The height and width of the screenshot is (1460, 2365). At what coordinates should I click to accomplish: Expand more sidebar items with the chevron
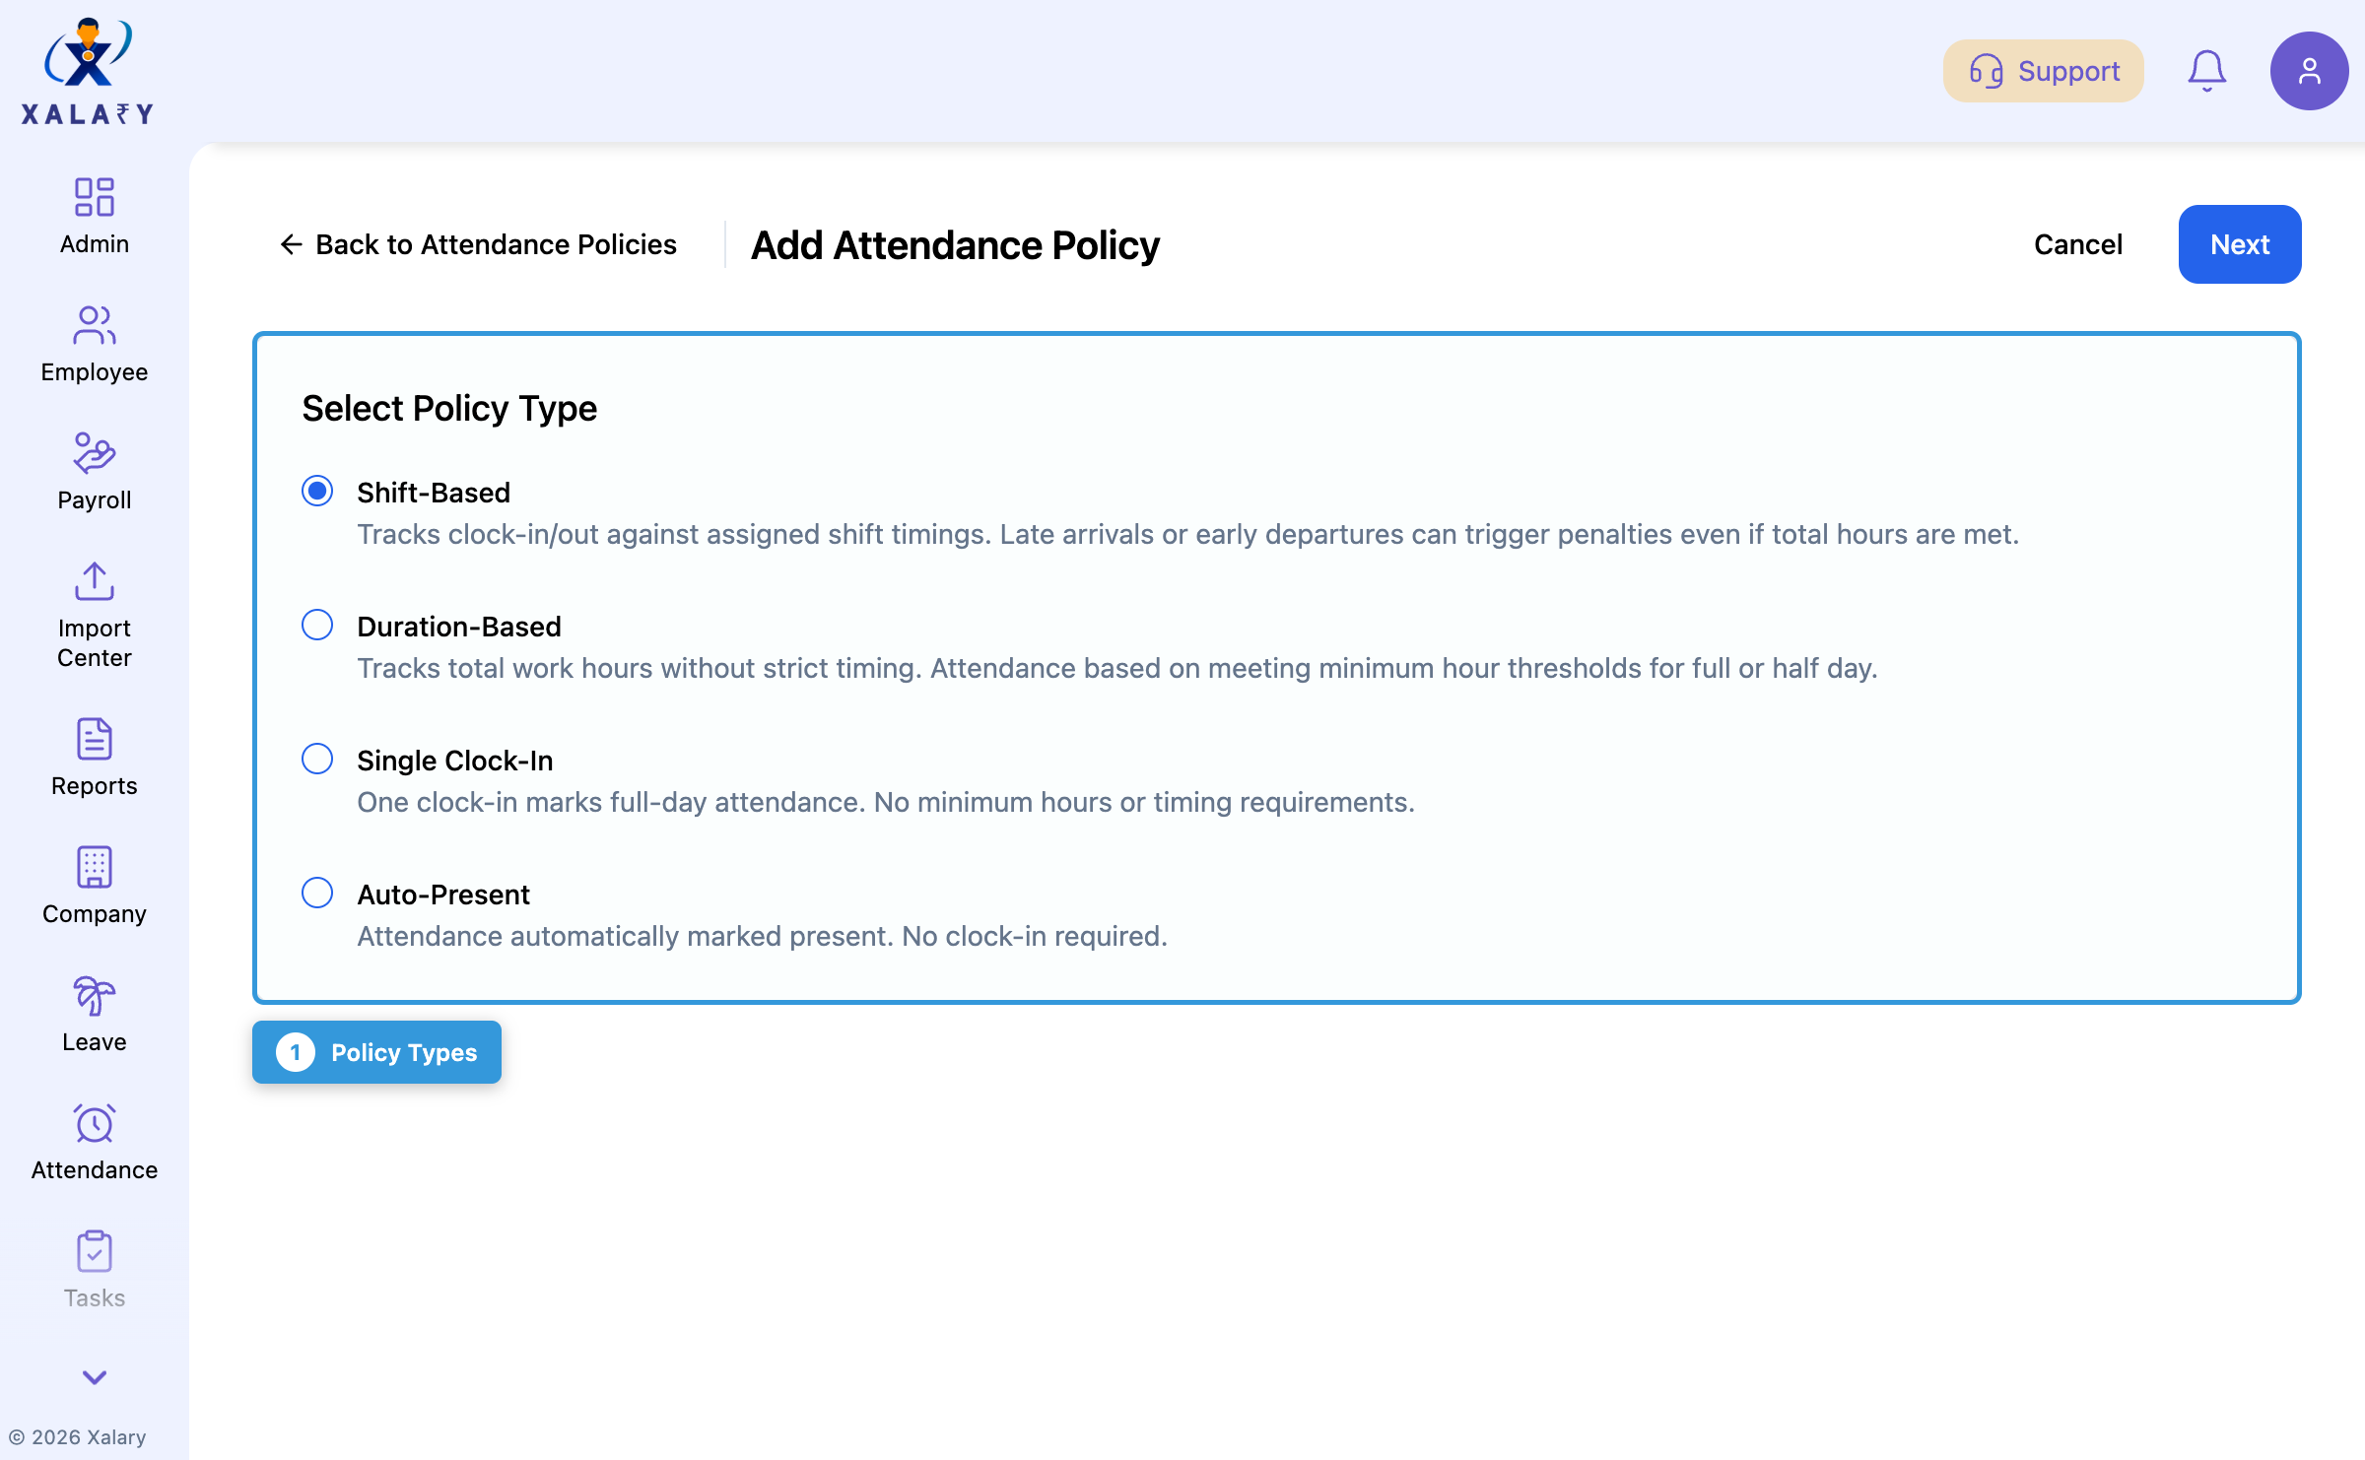[94, 1377]
